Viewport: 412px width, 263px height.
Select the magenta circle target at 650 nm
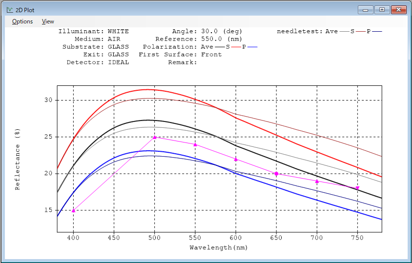(x=276, y=174)
